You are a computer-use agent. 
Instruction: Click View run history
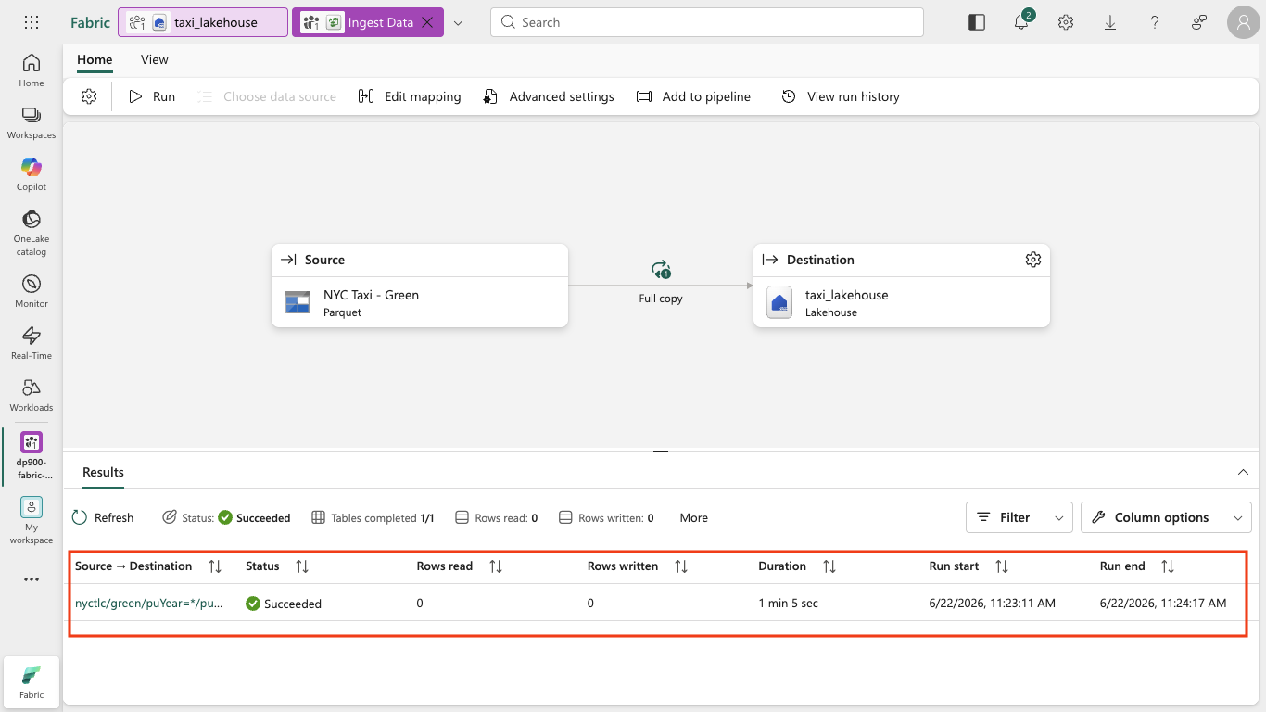(x=841, y=96)
